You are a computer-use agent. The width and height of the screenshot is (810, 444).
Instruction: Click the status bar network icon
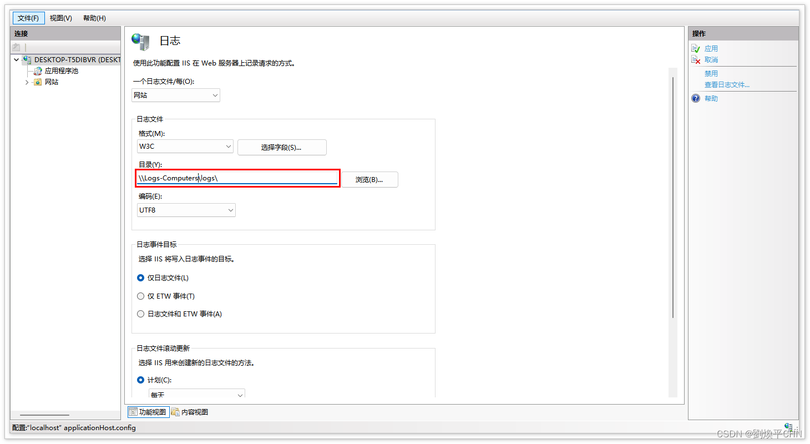click(x=788, y=426)
